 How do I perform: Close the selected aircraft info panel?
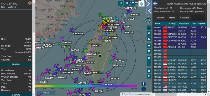click(x=30, y=3)
